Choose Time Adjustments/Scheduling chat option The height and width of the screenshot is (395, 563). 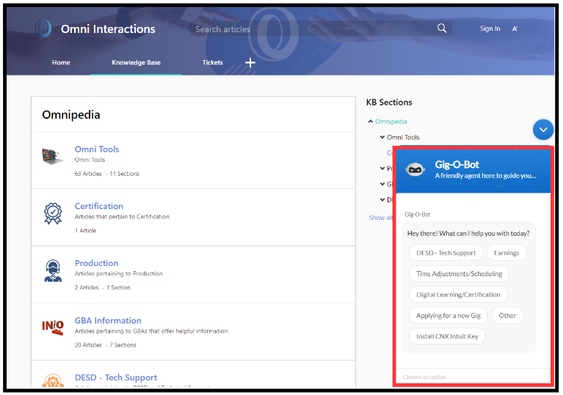pos(459,274)
